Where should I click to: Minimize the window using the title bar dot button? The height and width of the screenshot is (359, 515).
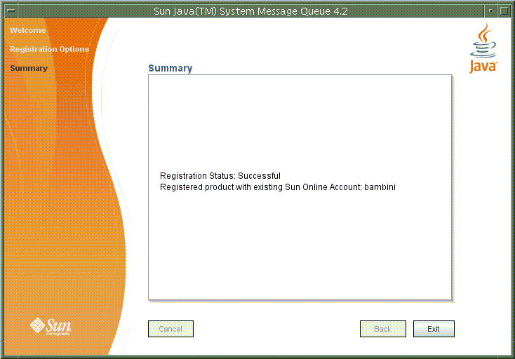(490, 11)
